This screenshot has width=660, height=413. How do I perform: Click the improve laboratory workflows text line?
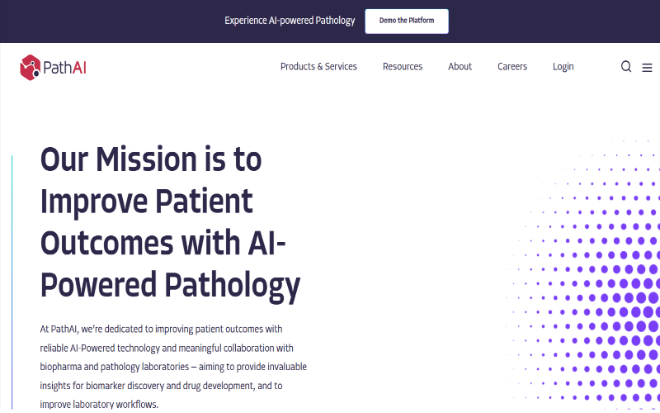pos(99,404)
